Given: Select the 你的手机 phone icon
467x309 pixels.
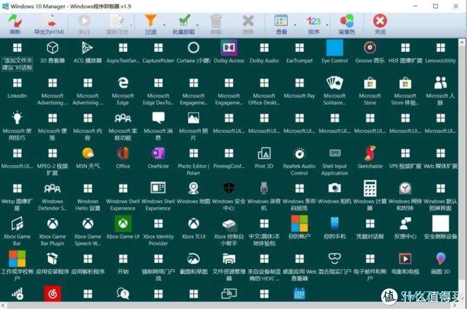Looking at the screenshot, I should click(334, 223).
